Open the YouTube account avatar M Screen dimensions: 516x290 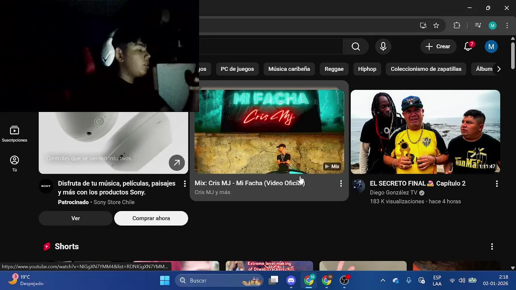[491, 46]
